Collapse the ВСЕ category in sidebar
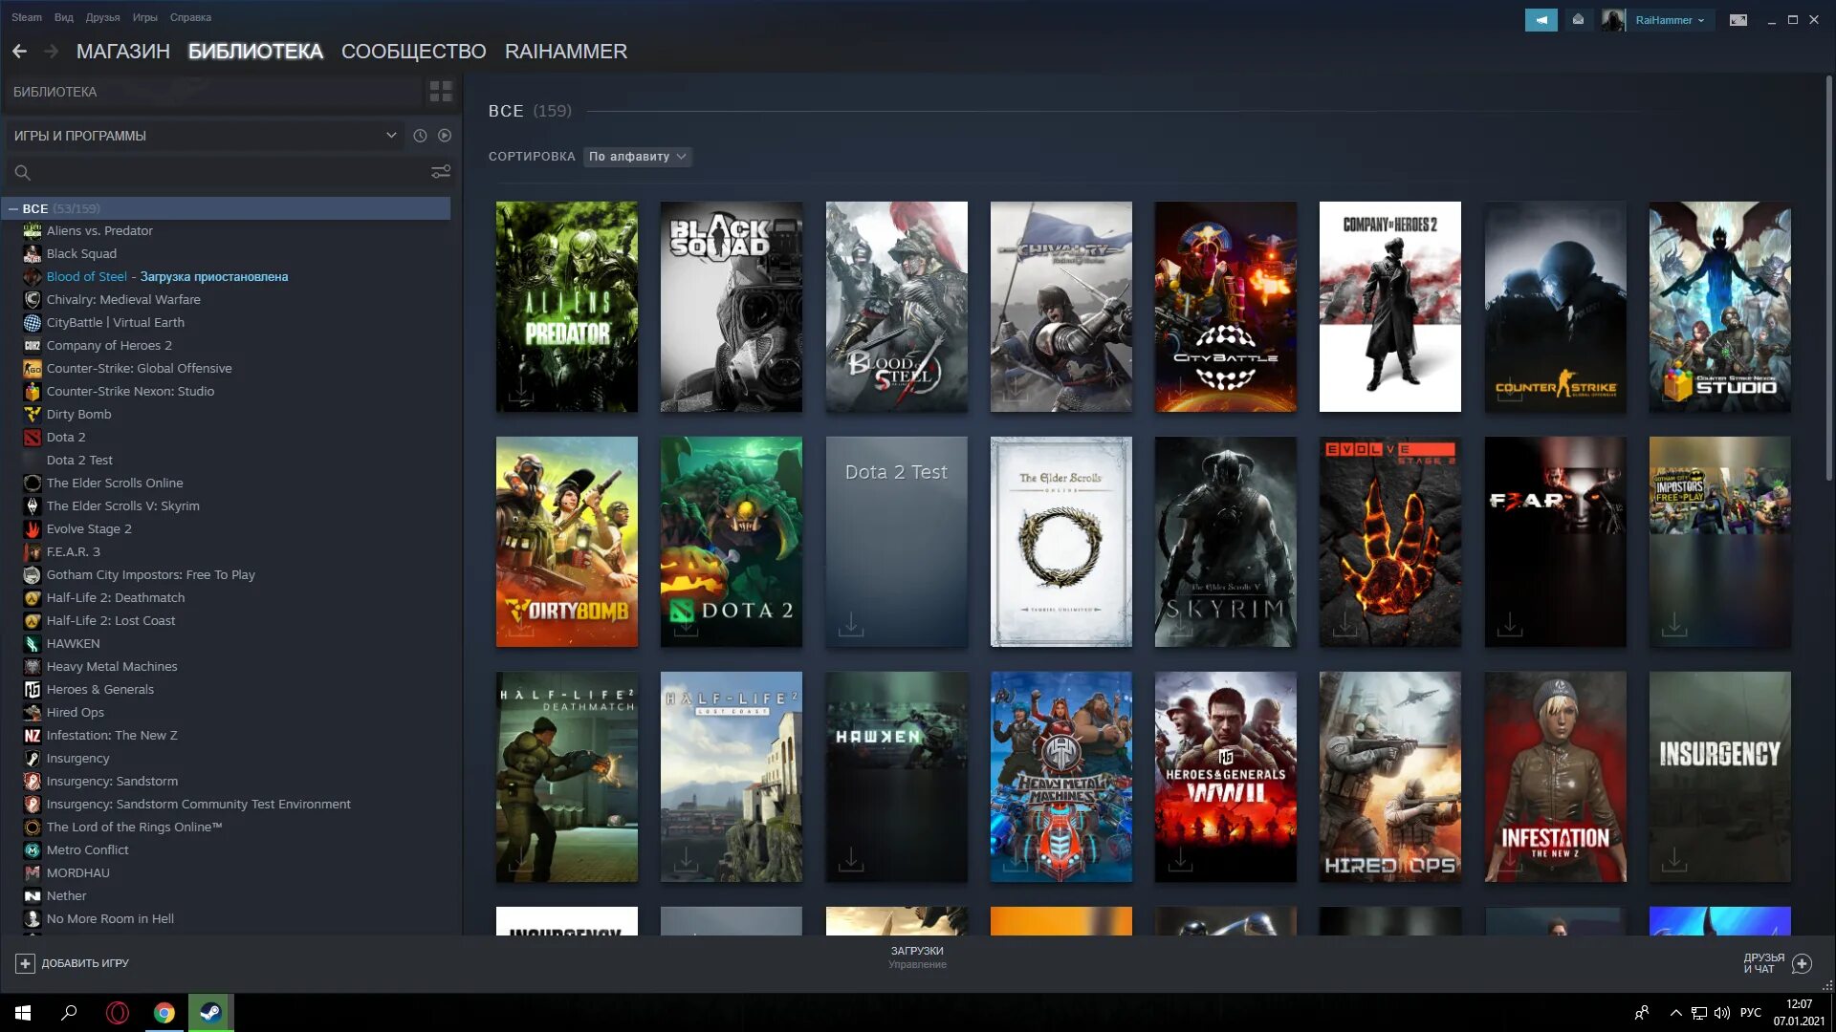 [13, 208]
